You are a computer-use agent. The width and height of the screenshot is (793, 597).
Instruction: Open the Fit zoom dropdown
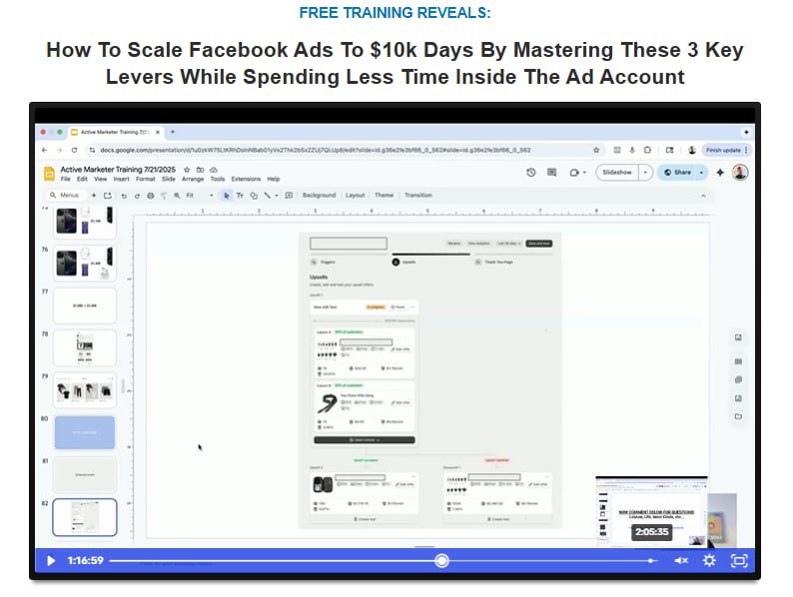(x=200, y=195)
